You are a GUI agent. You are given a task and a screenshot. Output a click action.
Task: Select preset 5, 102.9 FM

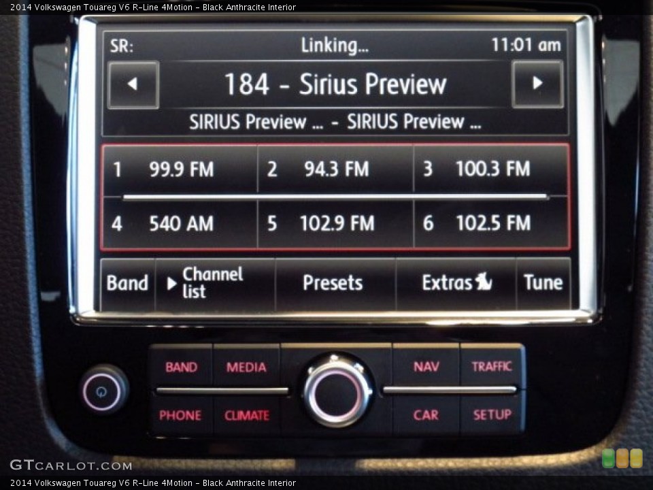click(x=335, y=223)
